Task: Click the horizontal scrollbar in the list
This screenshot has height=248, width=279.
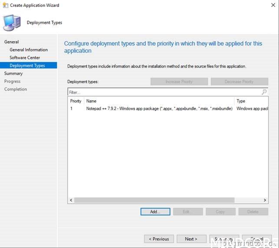Action: (x=154, y=200)
